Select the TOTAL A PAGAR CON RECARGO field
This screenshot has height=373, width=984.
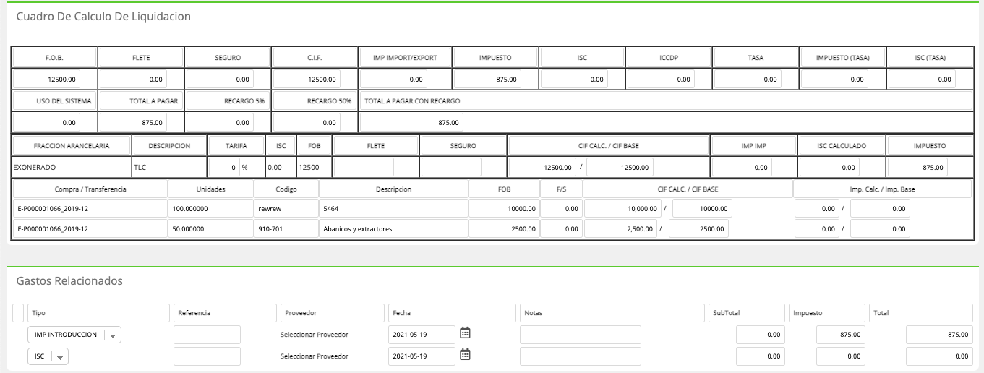412,123
